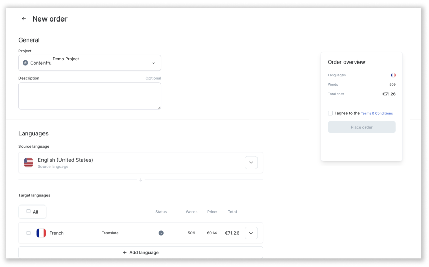Screen dimensions: 429x267
Task: Click the United States flag icon
Action: (29, 162)
